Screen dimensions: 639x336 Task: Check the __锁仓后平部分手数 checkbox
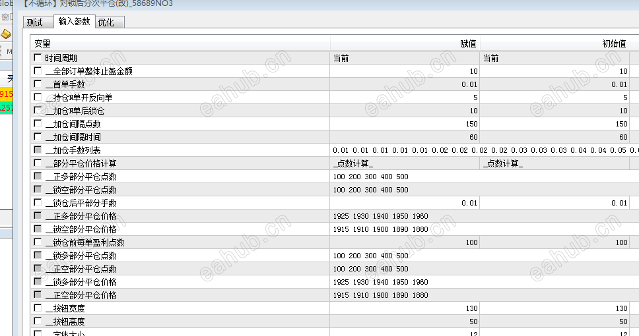(x=38, y=202)
